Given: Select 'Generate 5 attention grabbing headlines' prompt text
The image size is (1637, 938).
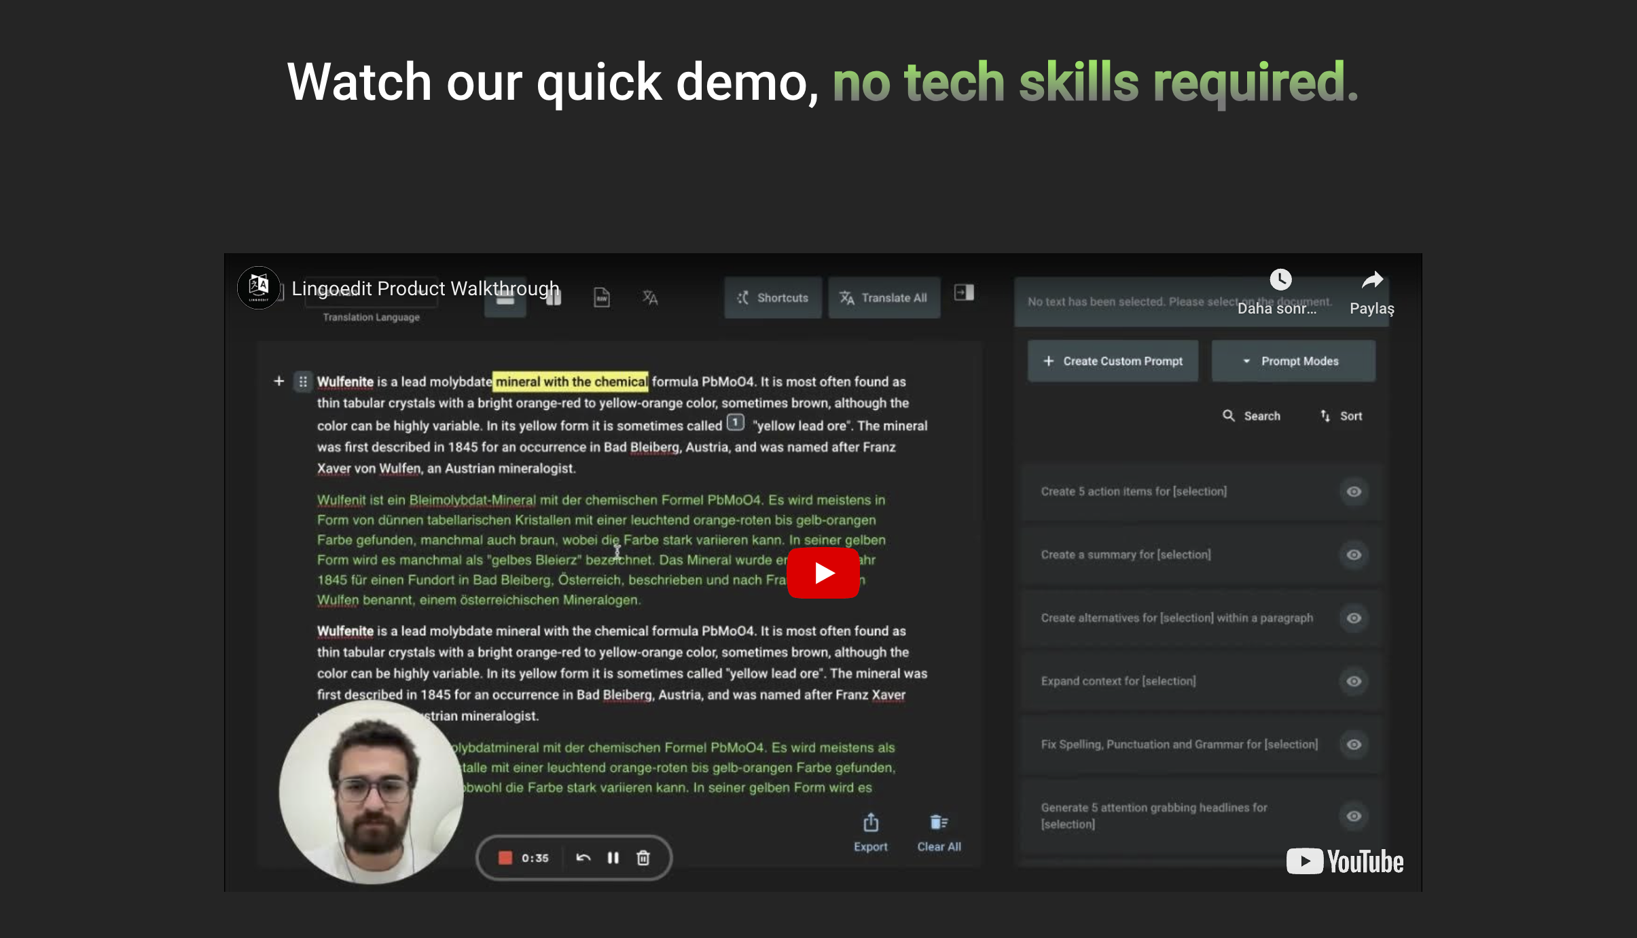Looking at the screenshot, I should click(1154, 816).
